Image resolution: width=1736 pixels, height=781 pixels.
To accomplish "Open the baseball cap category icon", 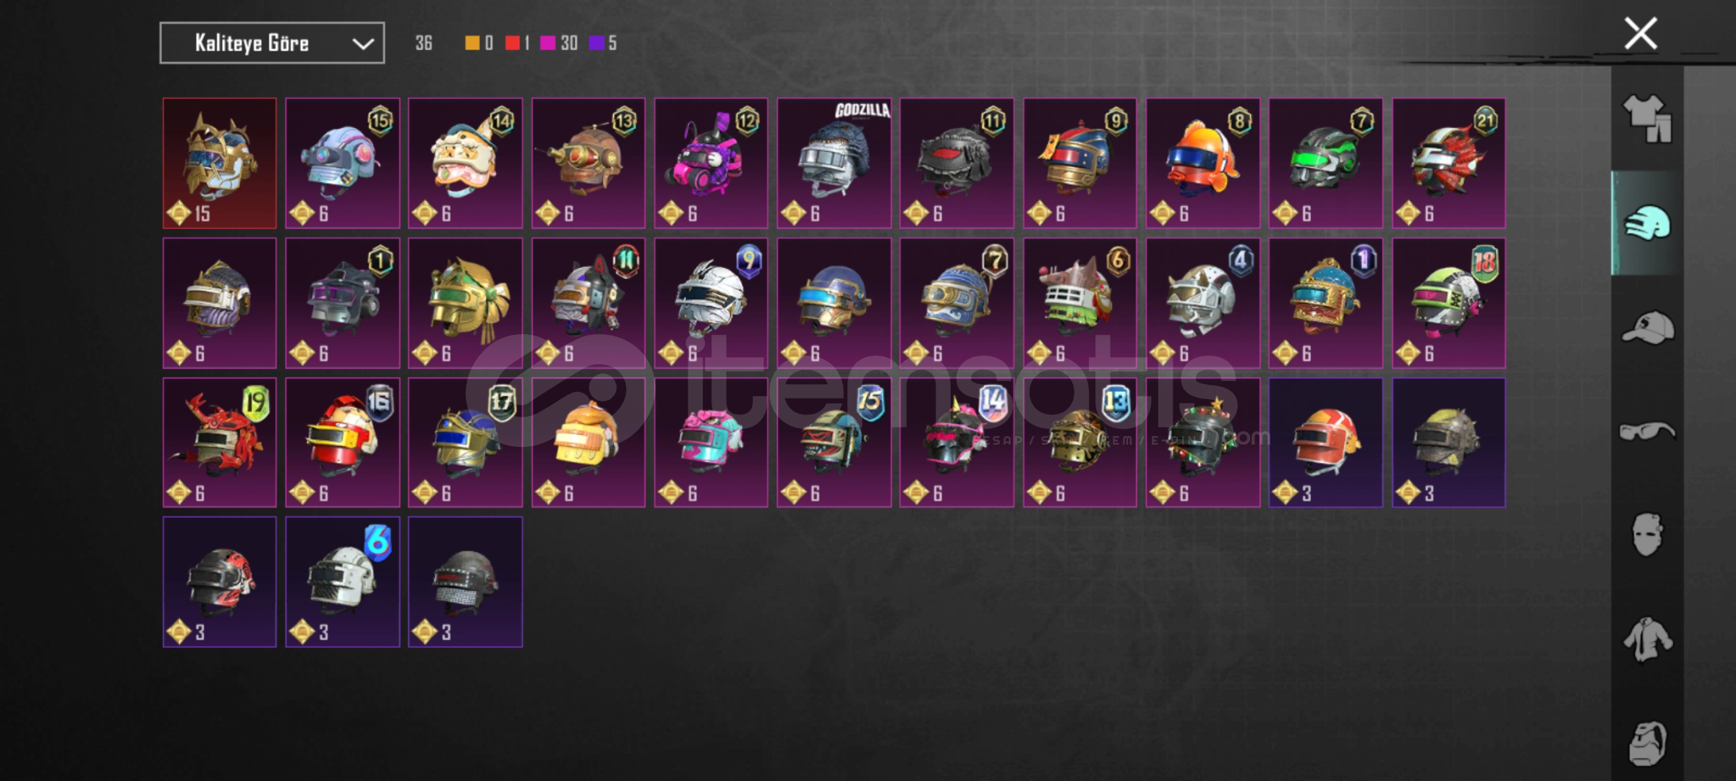I will pyautogui.click(x=1647, y=328).
